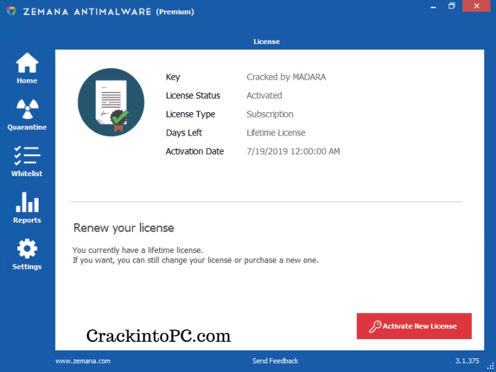Open Quarantine via the radiation icon
Screen dimensions: 496x372
click(x=27, y=109)
